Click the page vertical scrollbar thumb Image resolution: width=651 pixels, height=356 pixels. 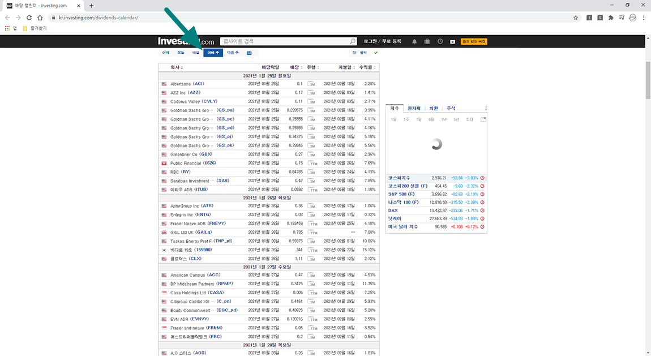point(648,80)
